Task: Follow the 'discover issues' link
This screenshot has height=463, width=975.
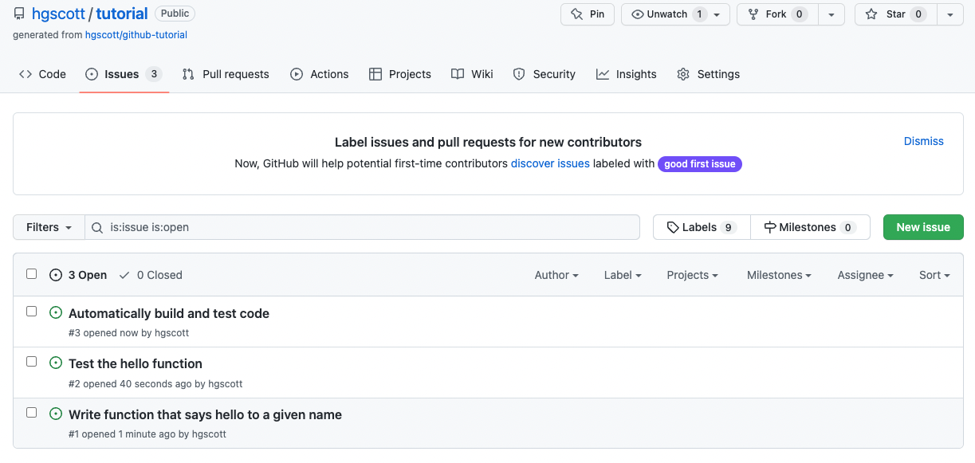Action: pyautogui.click(x=550, y=163)
